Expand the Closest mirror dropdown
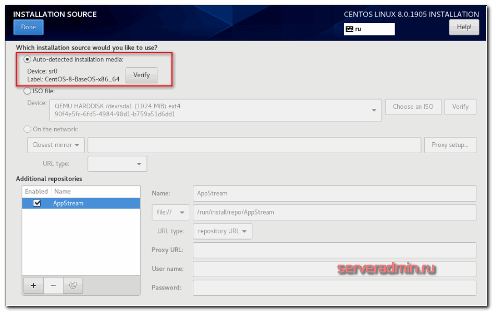 coord(56,145)
